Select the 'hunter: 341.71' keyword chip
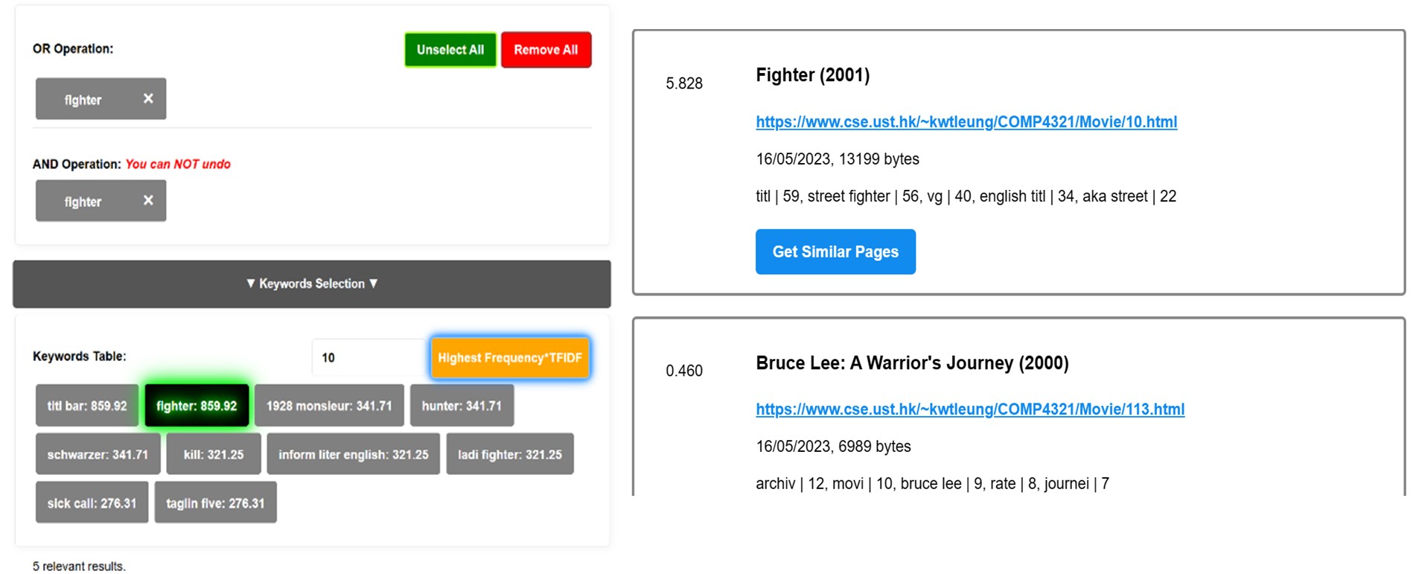The width and height of the screenshot is (1413, 574). 462,406
